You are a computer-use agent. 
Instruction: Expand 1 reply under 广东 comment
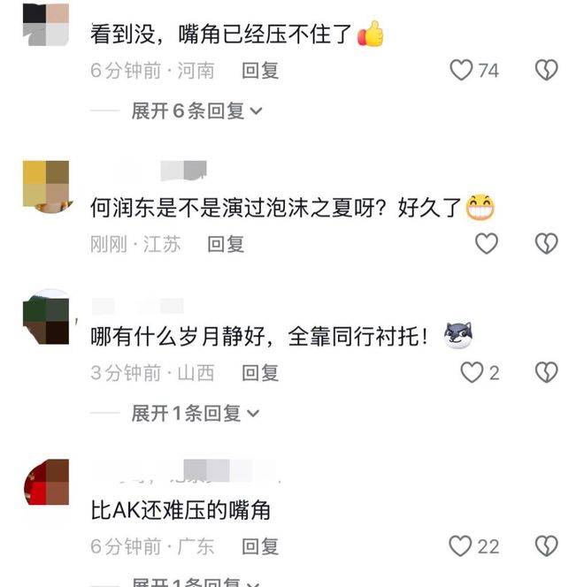(x=195, y=582)
